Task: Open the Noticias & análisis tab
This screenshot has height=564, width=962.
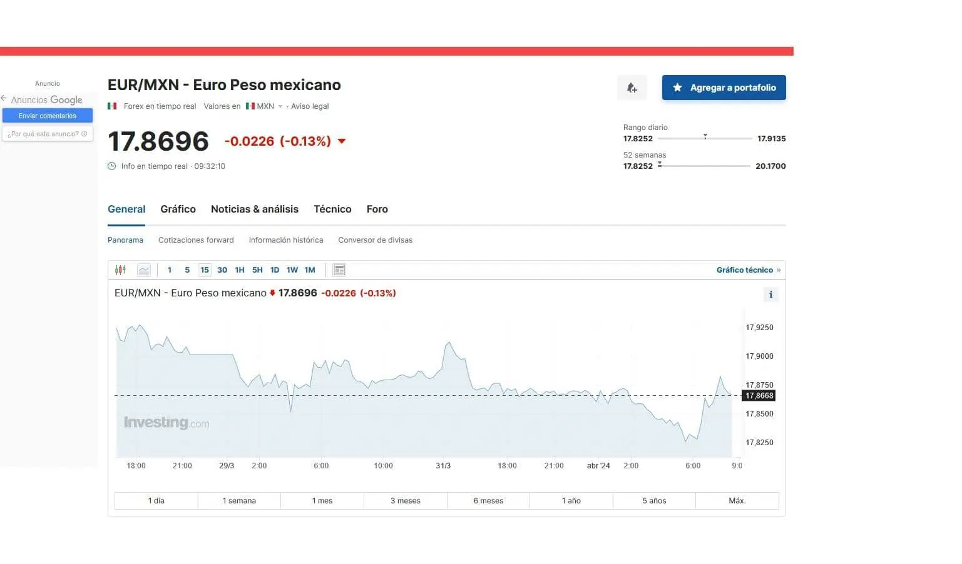Action: pyautogui.click(x=255, y=209)
